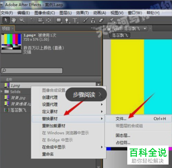This screenshot has height=168, width=172.
Task: Select the Hand tool
Action: point(14,20)
